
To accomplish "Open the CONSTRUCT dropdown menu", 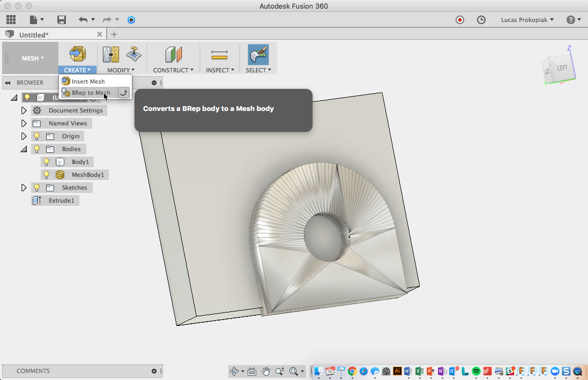I will [x=173, y=70].
